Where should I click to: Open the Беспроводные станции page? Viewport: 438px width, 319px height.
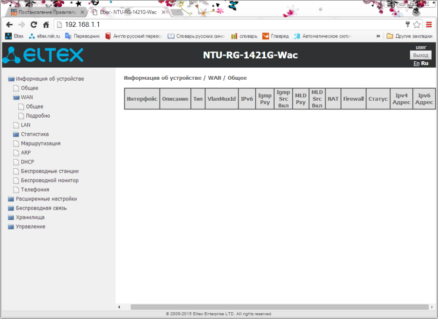(x=46, y=171)
